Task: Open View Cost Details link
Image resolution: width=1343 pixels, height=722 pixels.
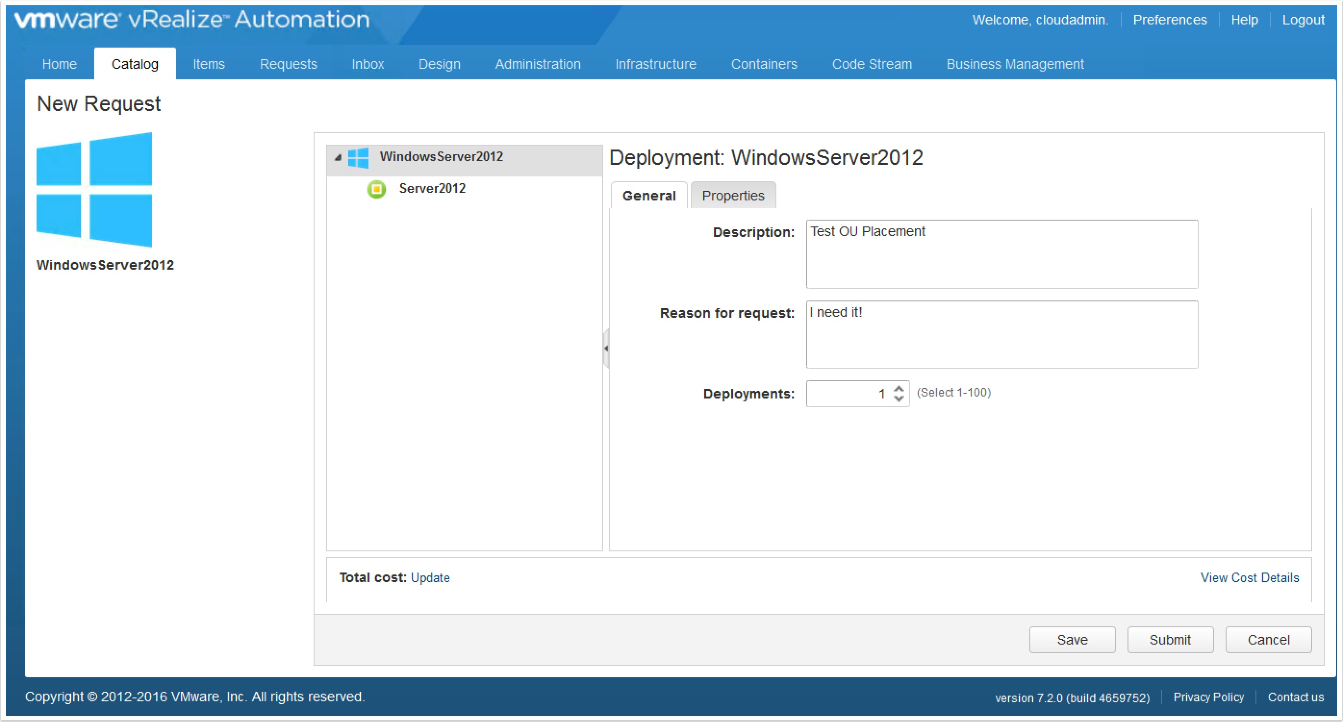Action: pyautogui.click(x=1250, y=578)
